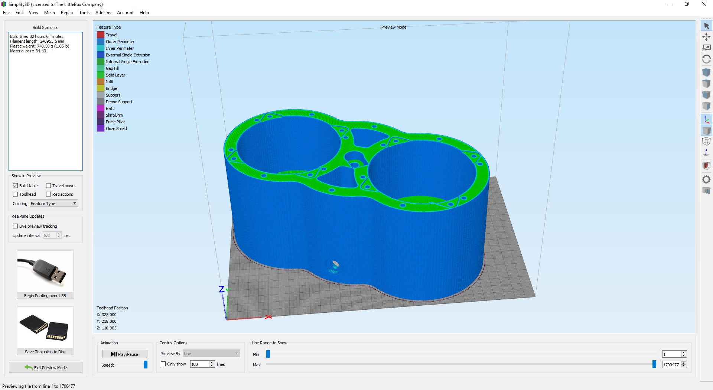Screen dimensions: 713x390
Task: Open the cross section view tool
Action: coord(706,166)
